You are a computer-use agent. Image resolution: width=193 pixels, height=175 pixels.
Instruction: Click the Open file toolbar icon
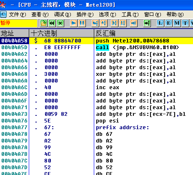coord(43,23)
